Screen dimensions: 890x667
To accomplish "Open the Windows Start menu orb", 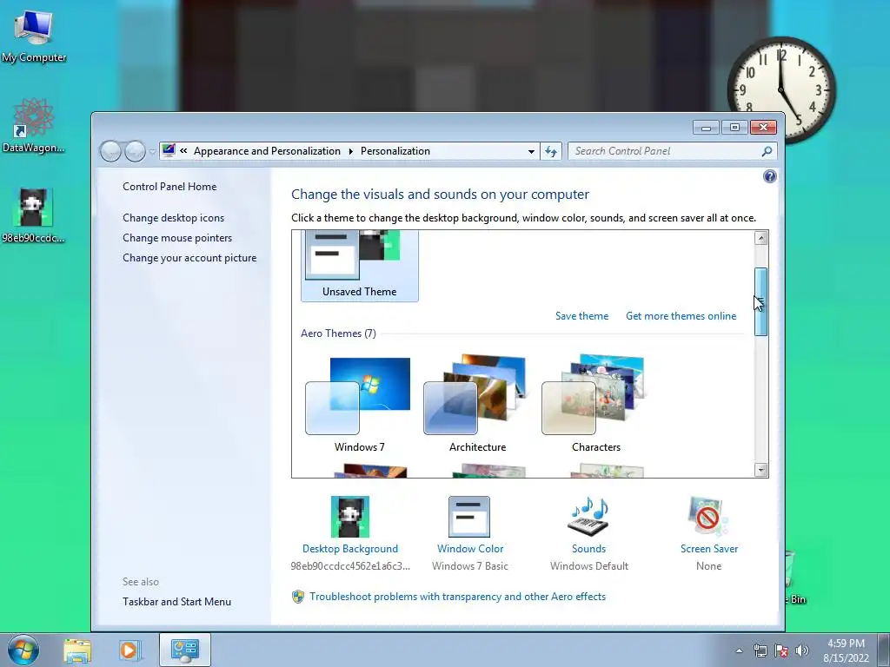I will (23, 650).
